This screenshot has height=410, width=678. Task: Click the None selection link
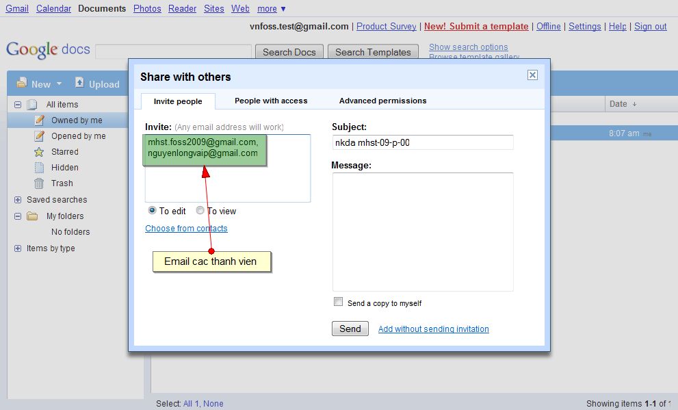(x=213, y=404)
